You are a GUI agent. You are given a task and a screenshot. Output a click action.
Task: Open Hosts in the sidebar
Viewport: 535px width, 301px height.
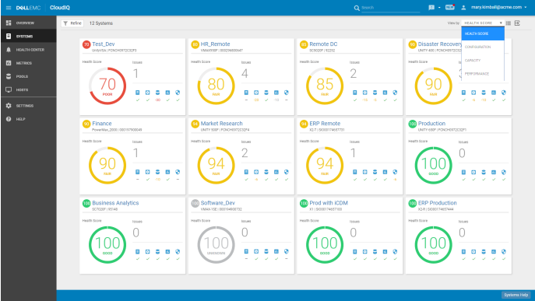29,89
